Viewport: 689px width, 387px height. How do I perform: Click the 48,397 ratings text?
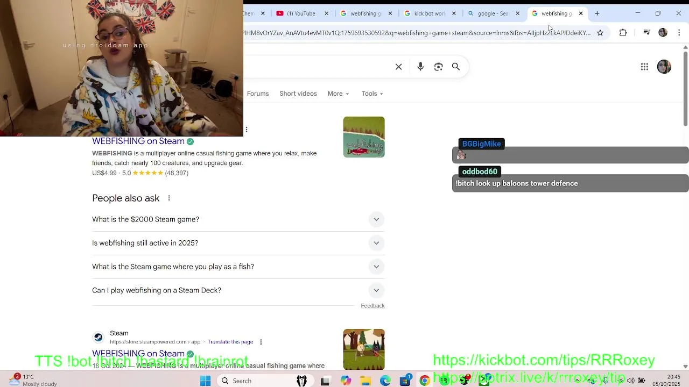tap(177, 173)
